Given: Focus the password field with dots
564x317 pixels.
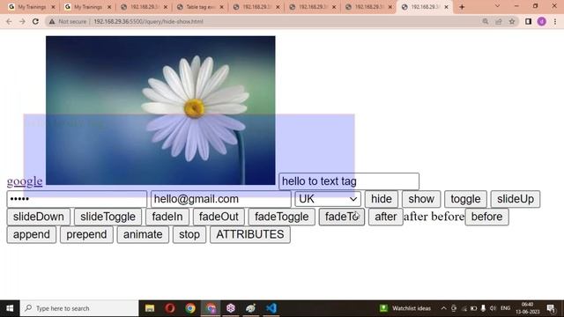Looking at the screenshot, I should click(77, 199).
